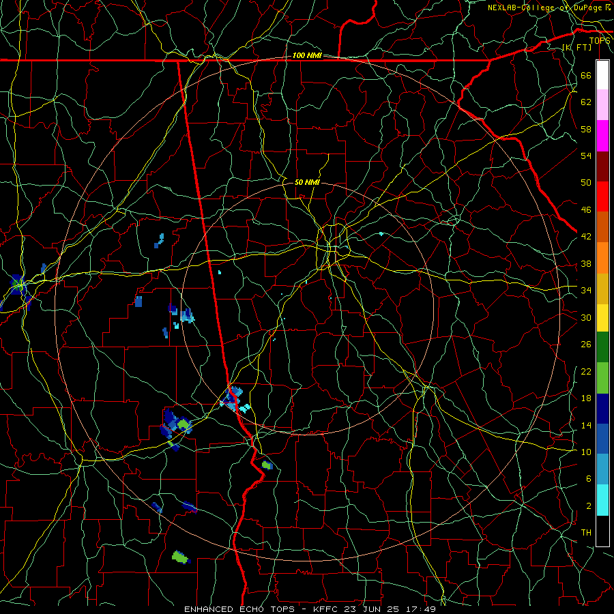
Task: Click the bright red legend swatch
Action: pyautogui.click(x=602, y=196)
